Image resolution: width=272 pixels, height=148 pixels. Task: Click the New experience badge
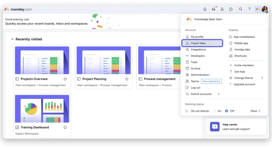(211, 81)
